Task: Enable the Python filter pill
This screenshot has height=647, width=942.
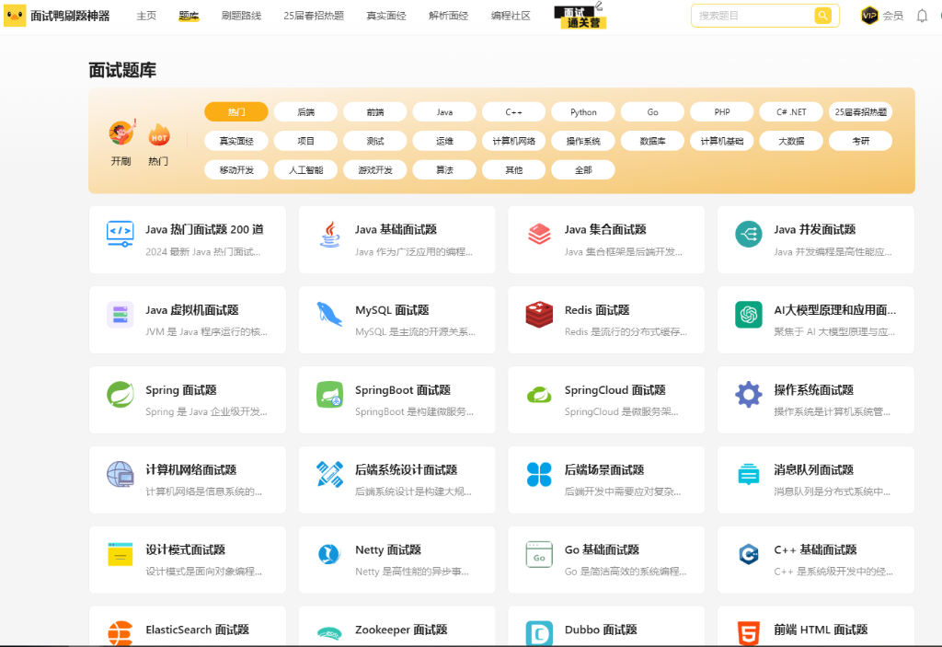Action: pos(582,110)
